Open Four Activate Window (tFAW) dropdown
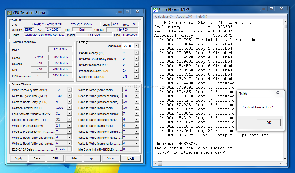Viewport: 295px width, 173px height. [70, 114]
